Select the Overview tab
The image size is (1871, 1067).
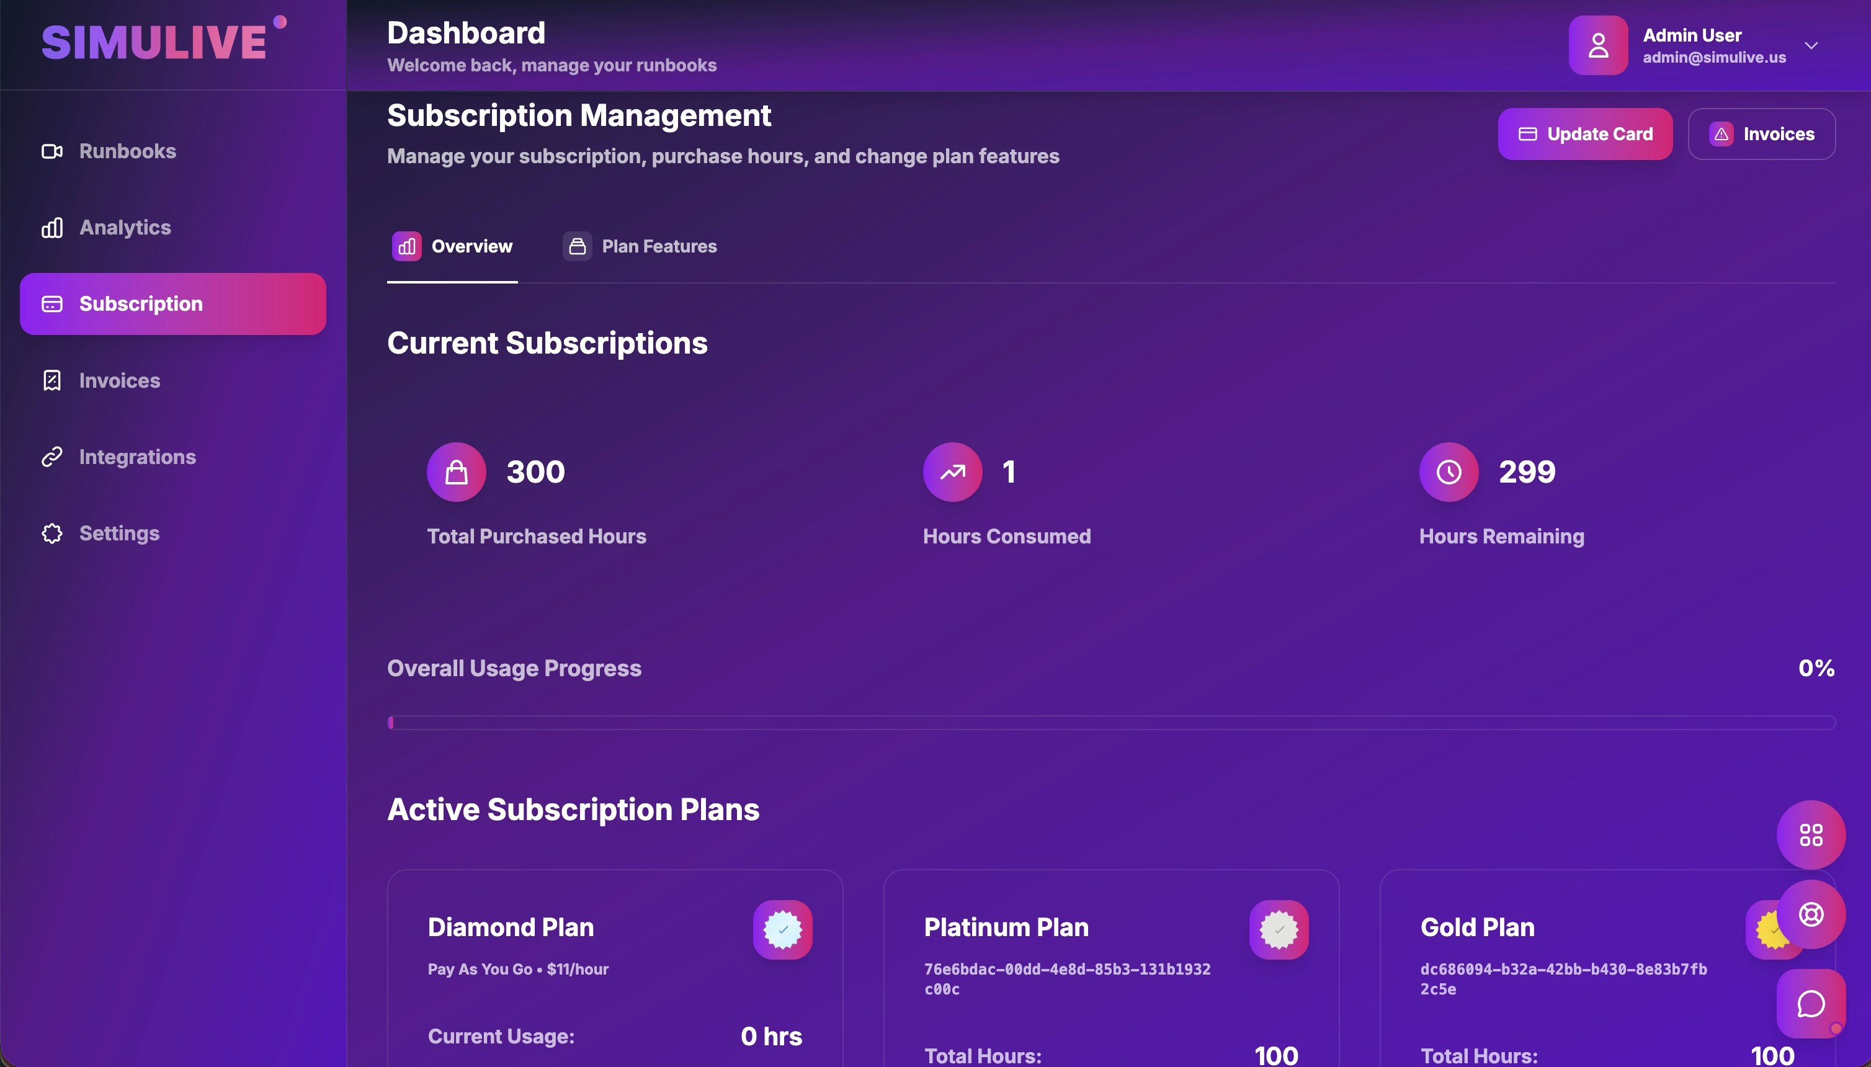tap(452, 246)
